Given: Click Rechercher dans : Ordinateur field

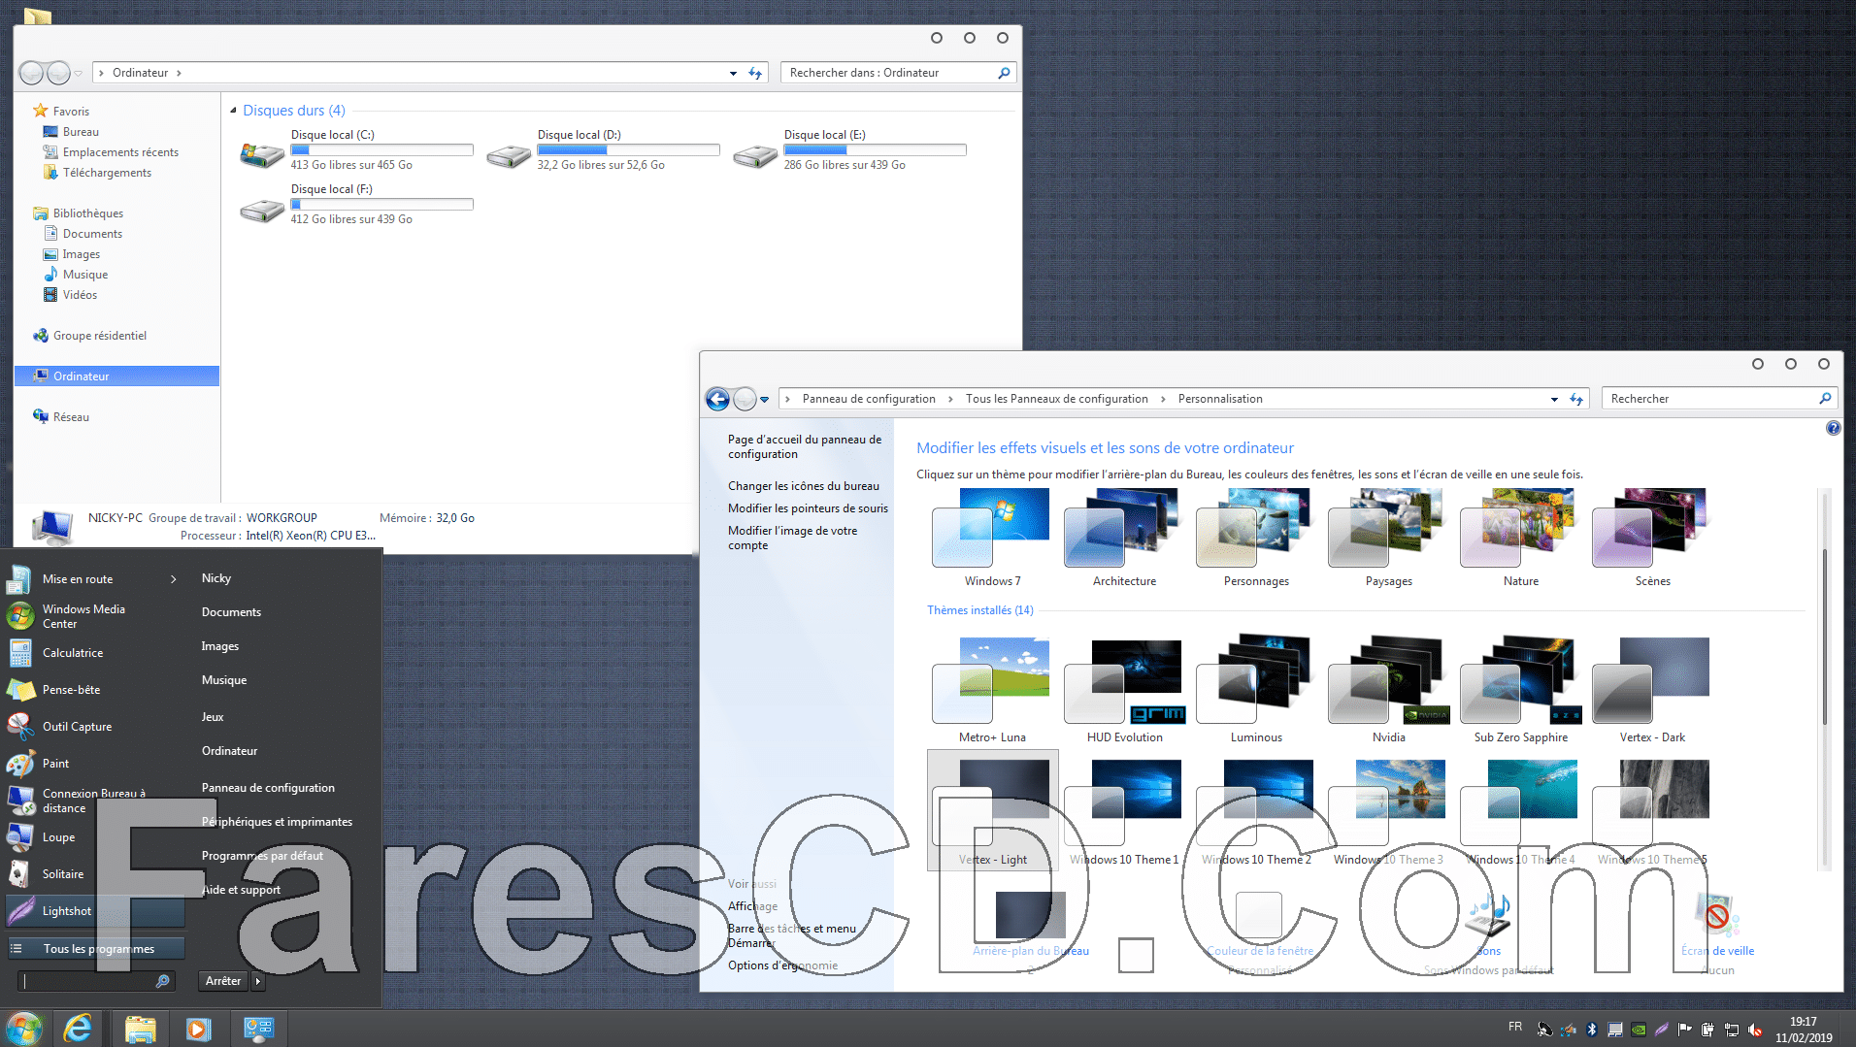Looking at the screenshot, I should click(x=898, y=73).
